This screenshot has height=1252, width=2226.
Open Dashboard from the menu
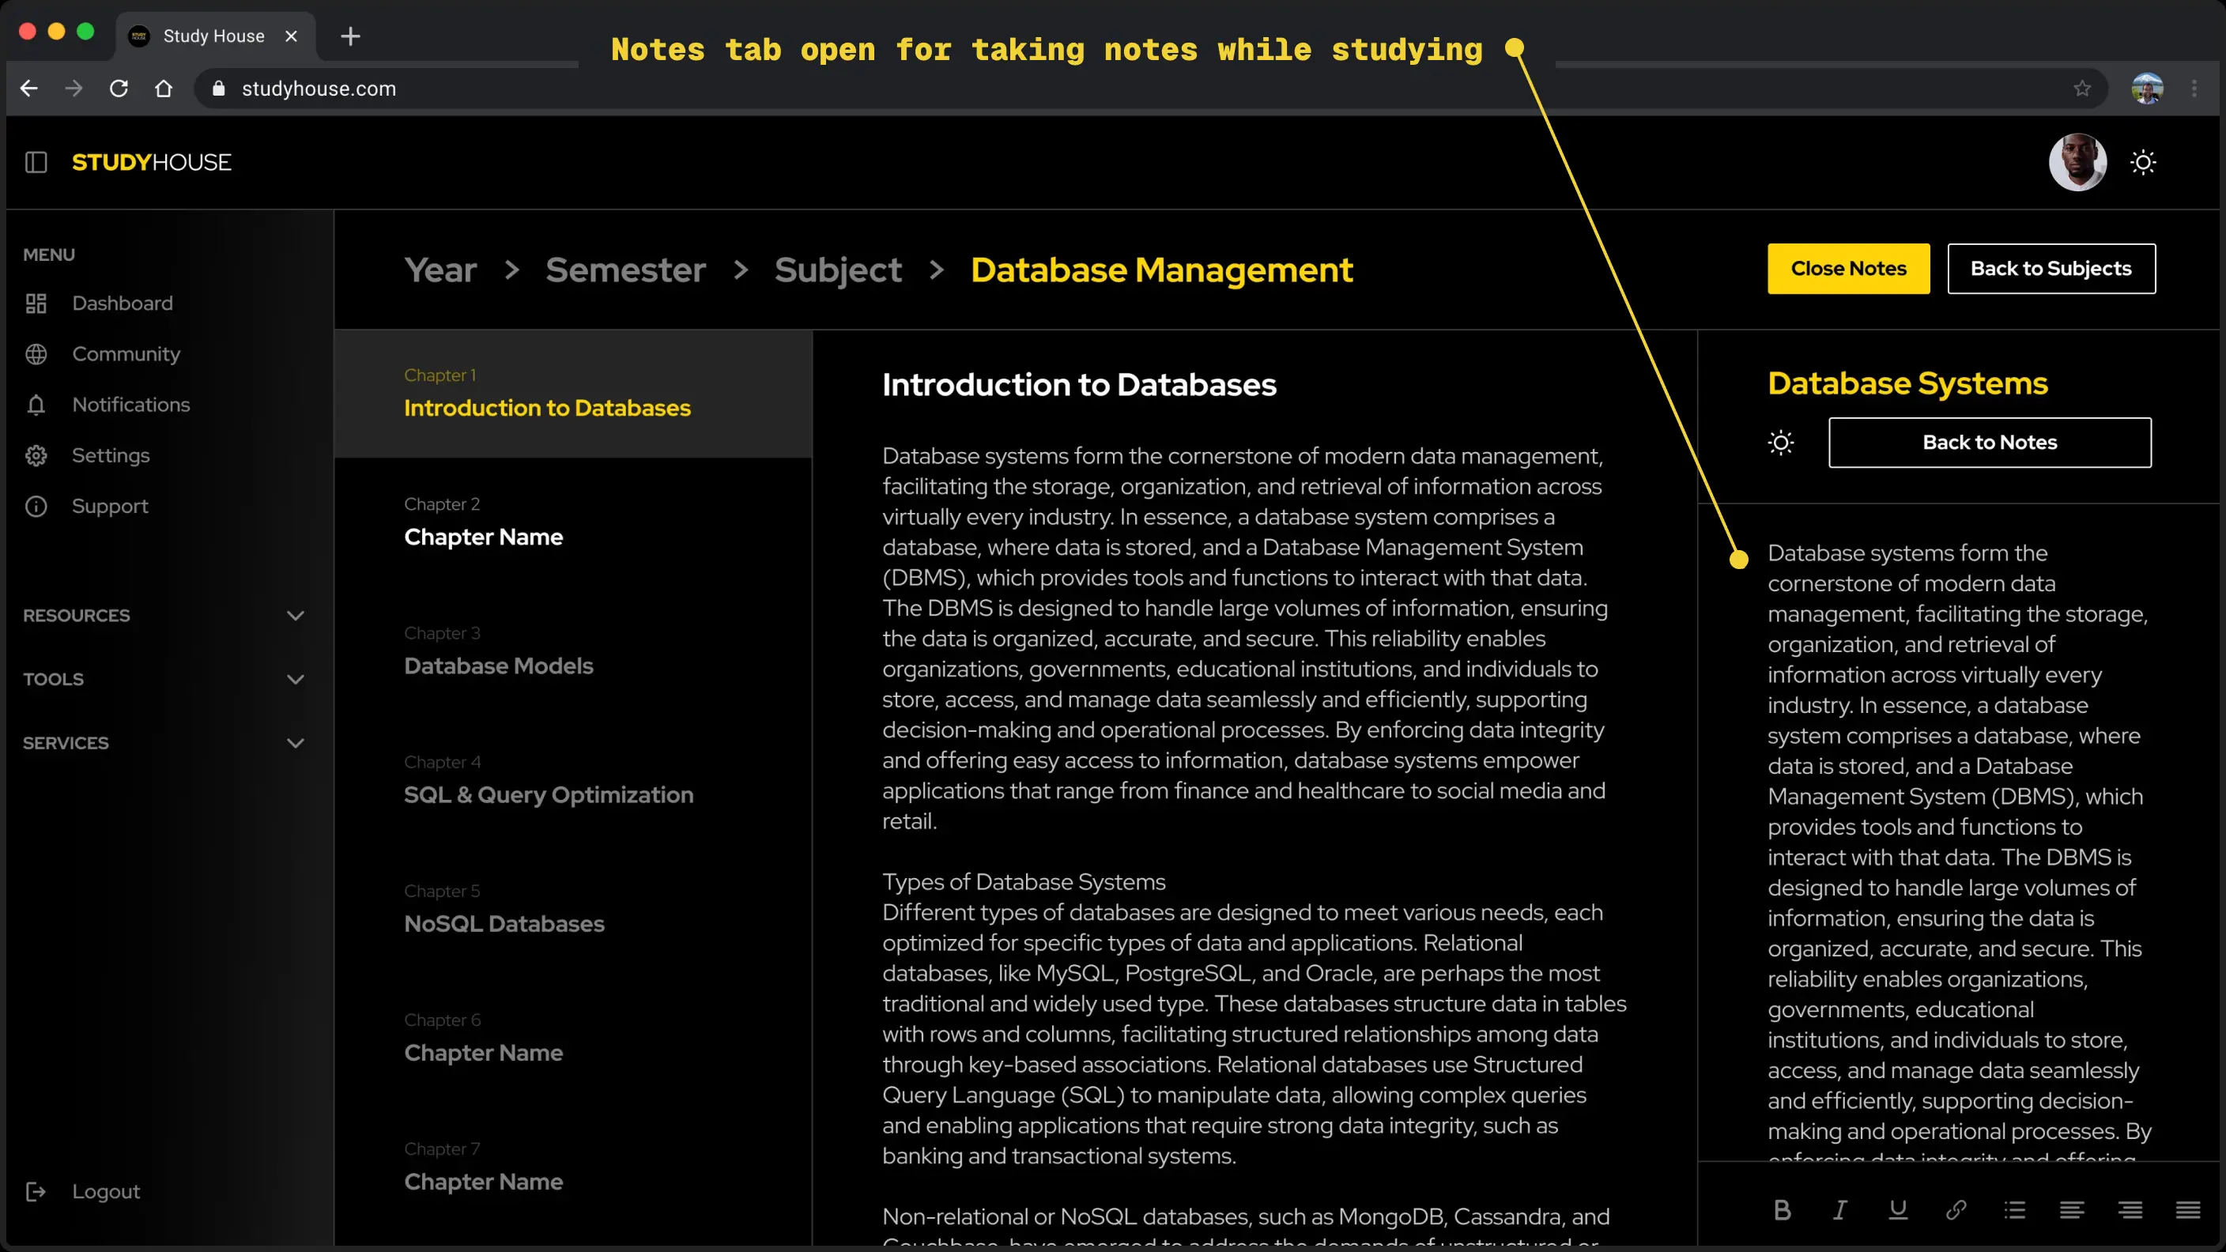122,304
